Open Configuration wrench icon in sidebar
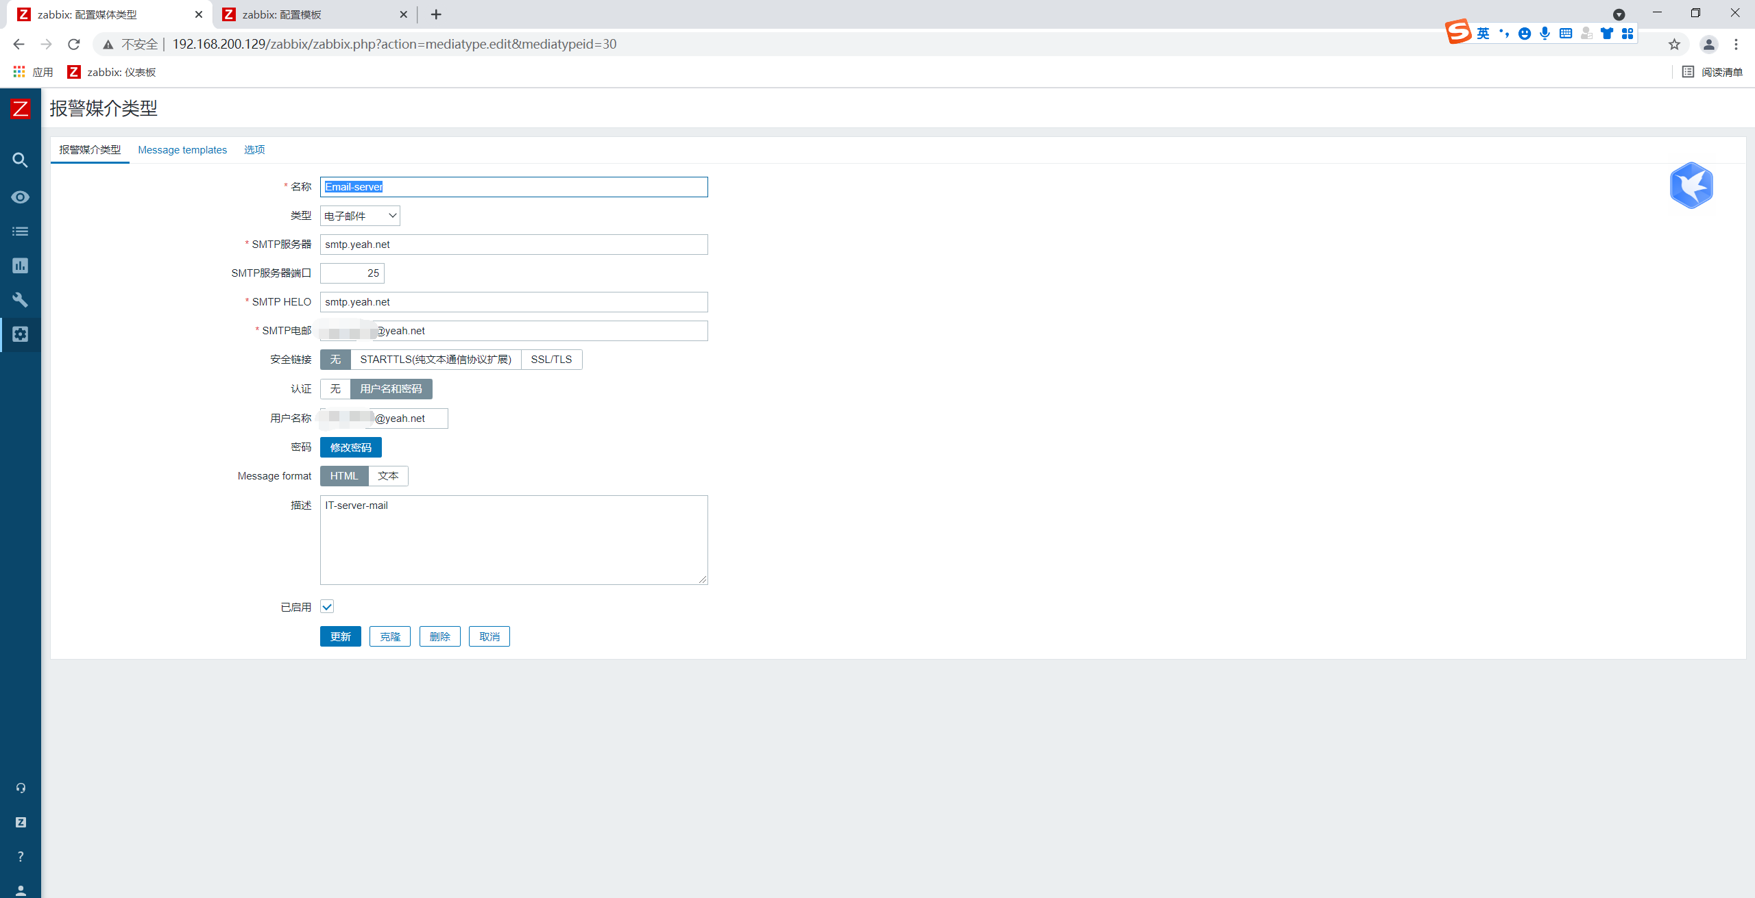Screen dimensions: 1755x898 [20, 300]
